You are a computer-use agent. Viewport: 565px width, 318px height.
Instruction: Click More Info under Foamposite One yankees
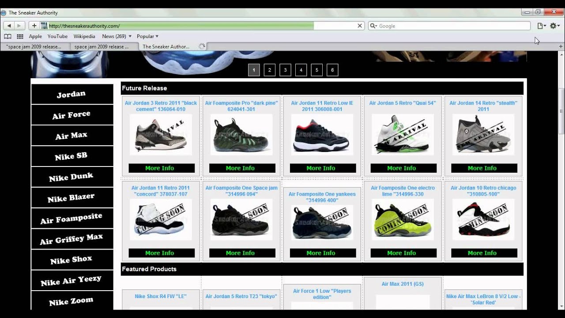click(x=323, y=253)
